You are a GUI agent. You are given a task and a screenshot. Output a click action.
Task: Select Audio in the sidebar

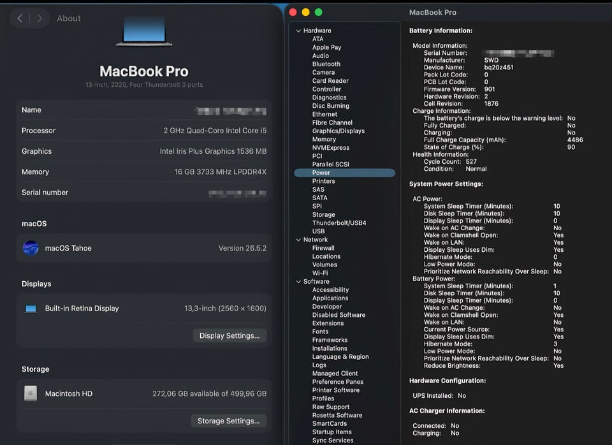tap(321, 56)
